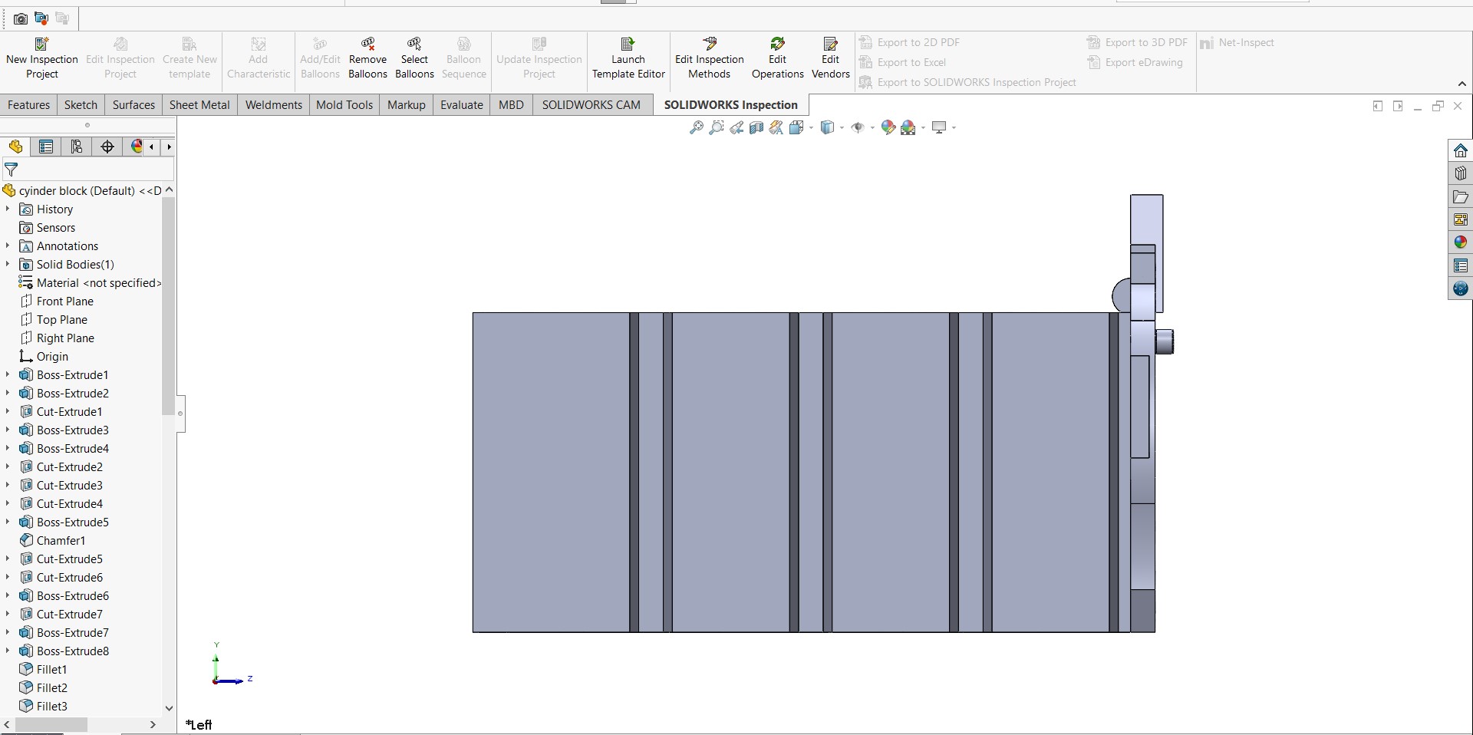Image resolution: width=1473 pixels, height=735 pixels.
Task: Open the globe icon task pane
Action: 1460,288
